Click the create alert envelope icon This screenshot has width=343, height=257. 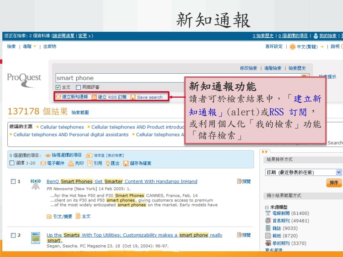click(x=58, y=97)
